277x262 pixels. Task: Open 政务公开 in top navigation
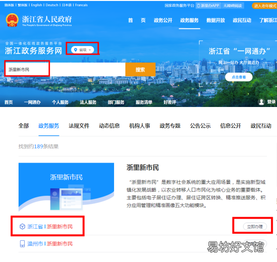click(163, 20)
